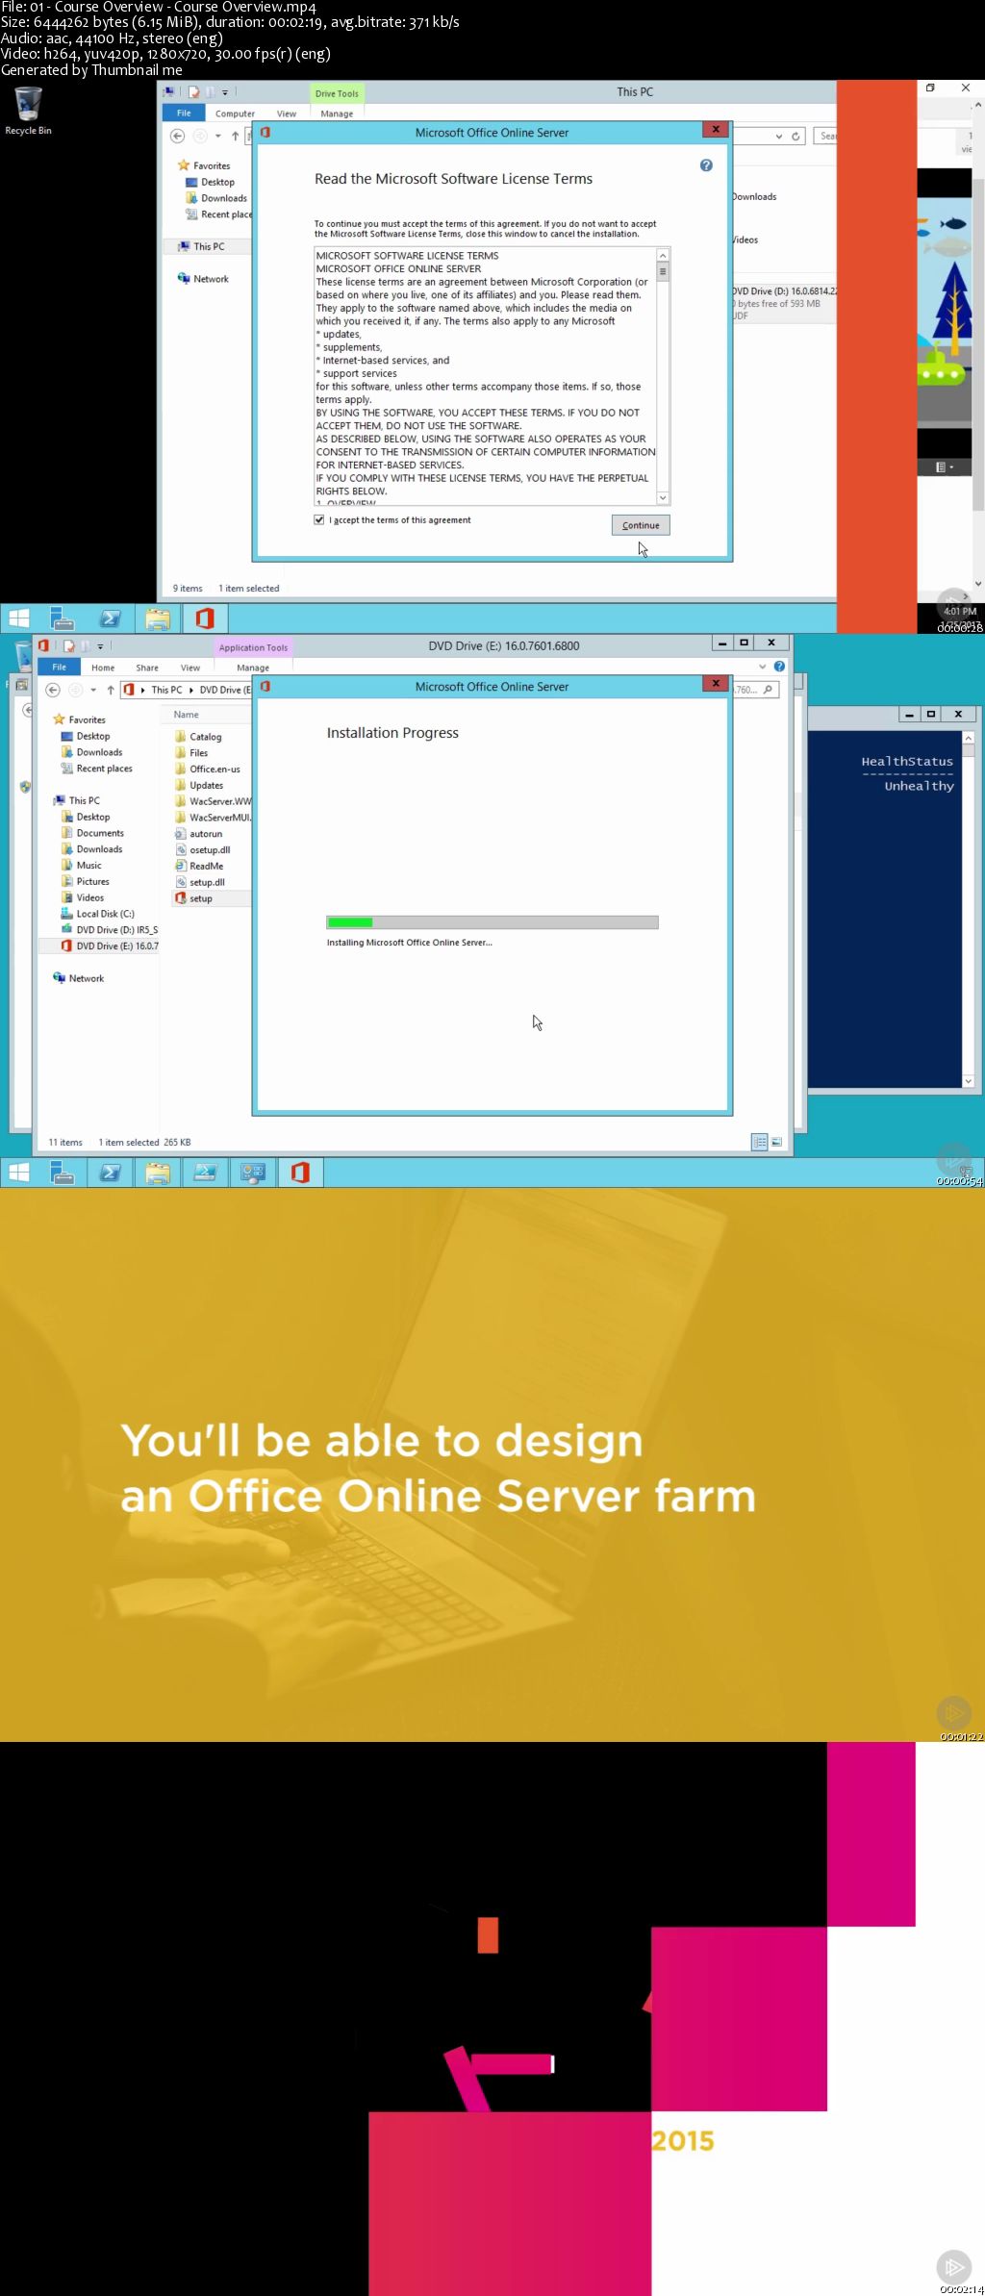Select the autorun file
The width and height of the screenshot is (985, 2296).
[x=199, y=834]
